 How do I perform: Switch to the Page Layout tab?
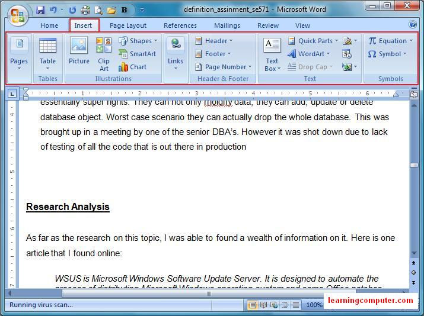click(128, 25)
